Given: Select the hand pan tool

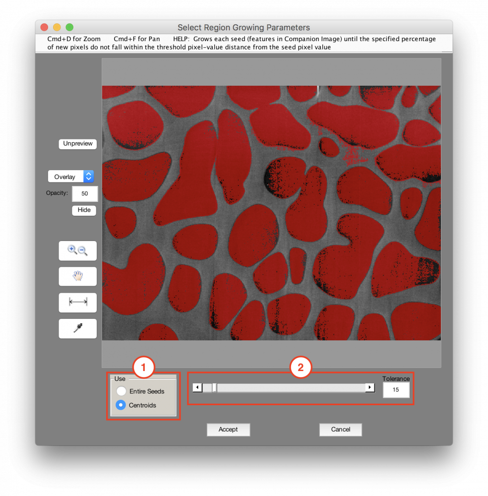Looking at the screenshot, I should [77, 276].
